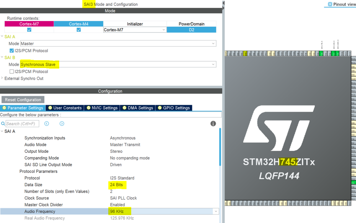Click the Master Transmit audio mode value
Viewport: 356px width, 223px height.
click(125, 145)
